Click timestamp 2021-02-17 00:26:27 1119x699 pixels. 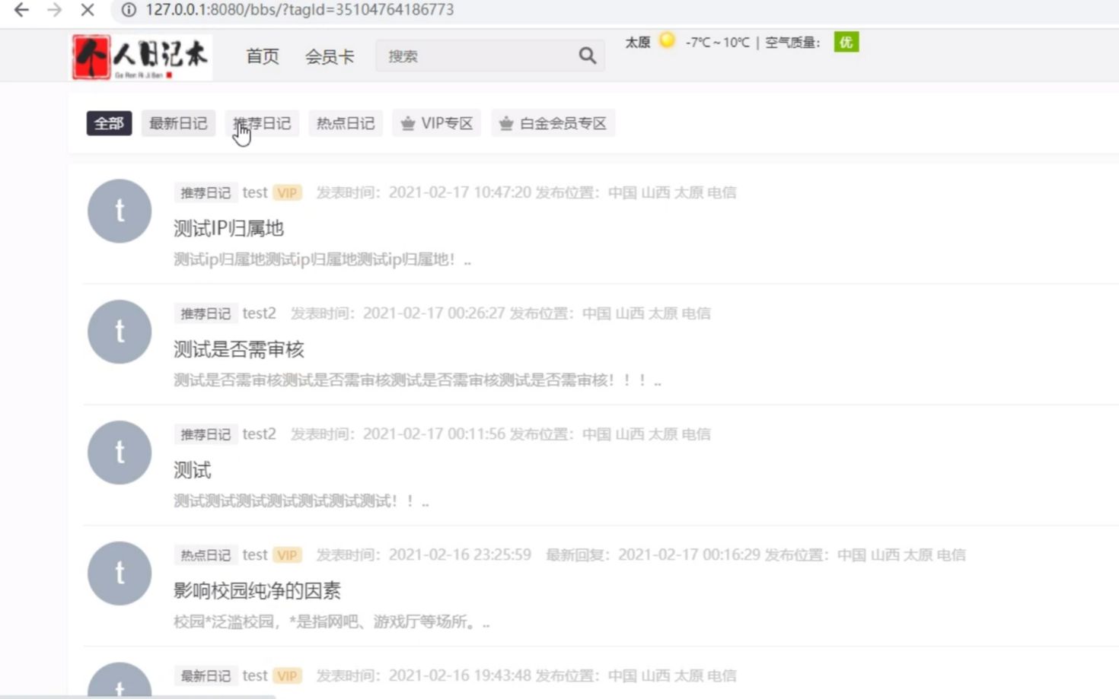(x=434, y=313)
